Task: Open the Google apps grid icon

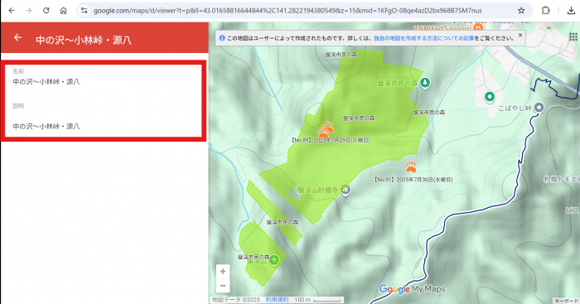Action: (x=573, y=36)
